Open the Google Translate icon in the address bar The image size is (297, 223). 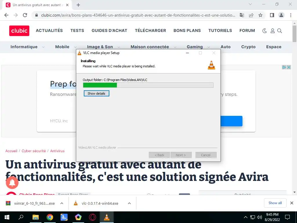(x=242, y=15)
